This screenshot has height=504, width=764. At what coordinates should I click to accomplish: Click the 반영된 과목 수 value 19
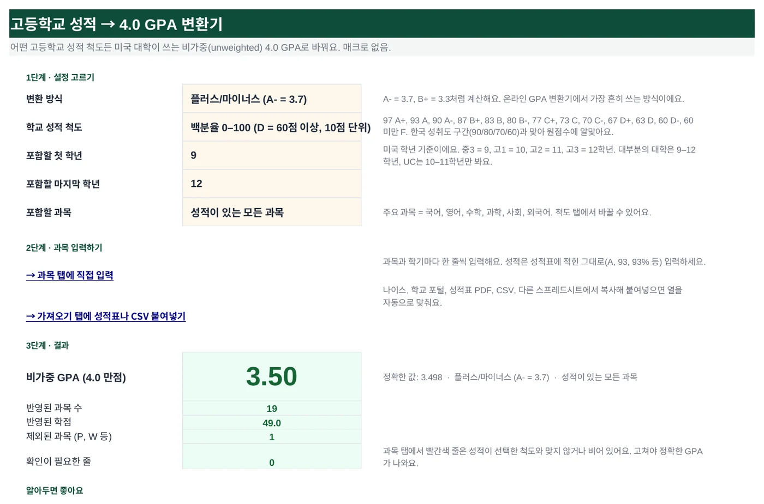coord(272,408)
